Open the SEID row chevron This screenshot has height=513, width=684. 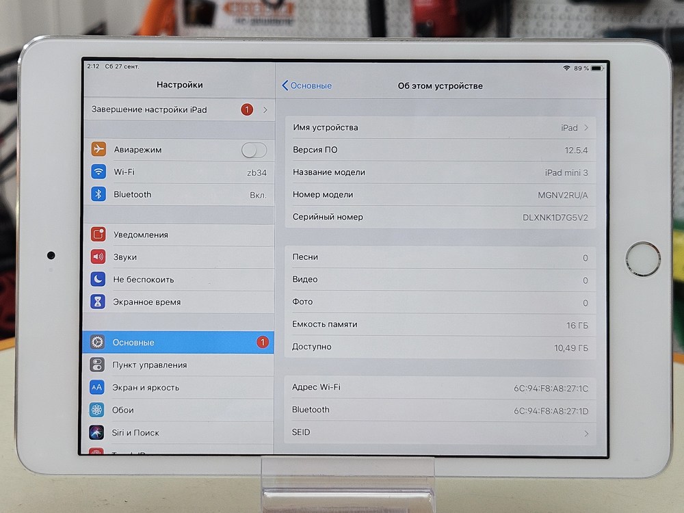[x=586, y=433]
